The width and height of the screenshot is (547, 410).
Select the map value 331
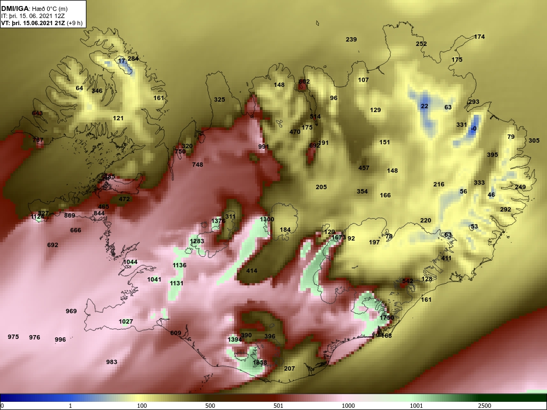click(x=462, y=125)
